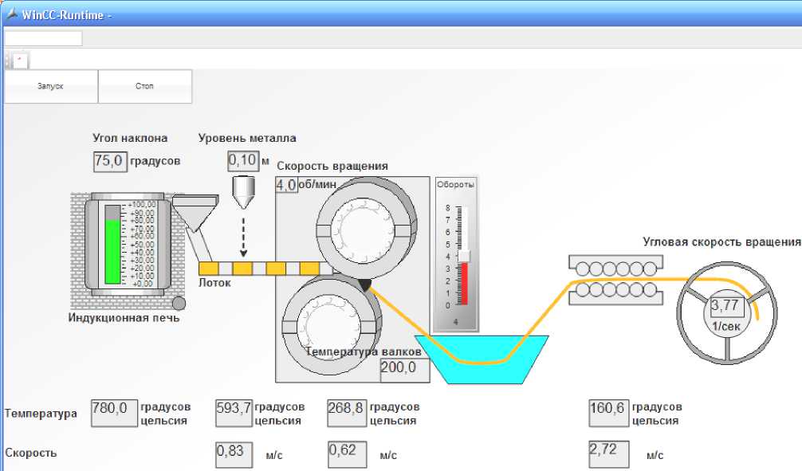Click the upper guide roller row
Image resolution: width=802 pixels, height=471 pixels.
coord(615,265)
